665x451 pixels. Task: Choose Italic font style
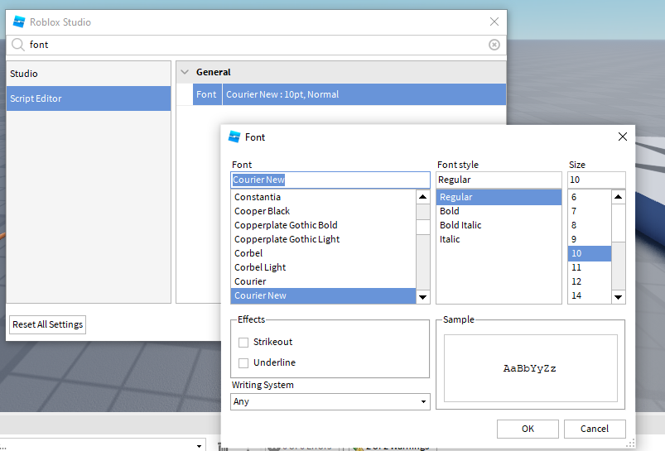tap(499, 239)
